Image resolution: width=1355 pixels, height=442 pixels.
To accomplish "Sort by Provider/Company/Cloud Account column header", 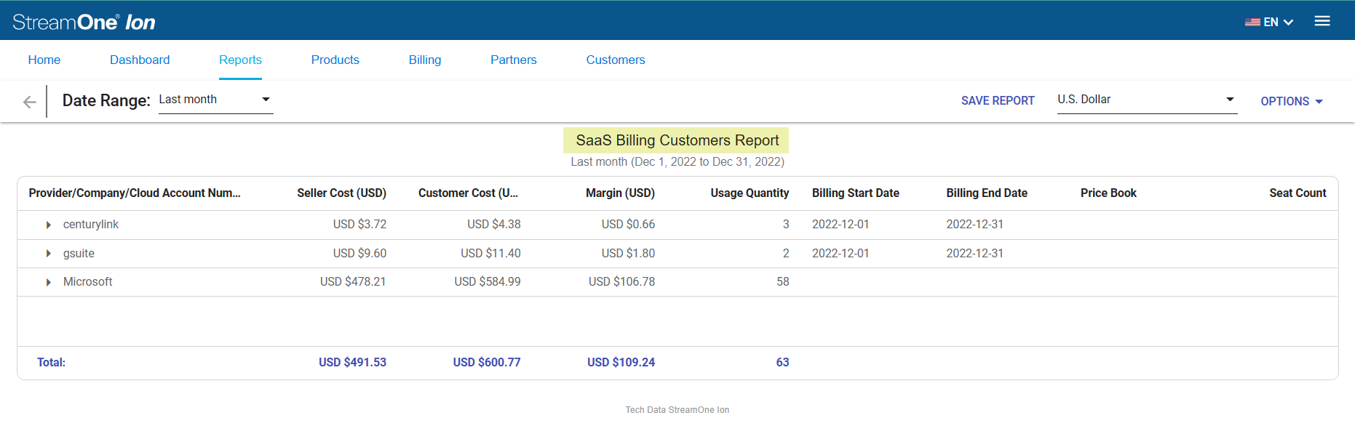I will click(135, 193).
